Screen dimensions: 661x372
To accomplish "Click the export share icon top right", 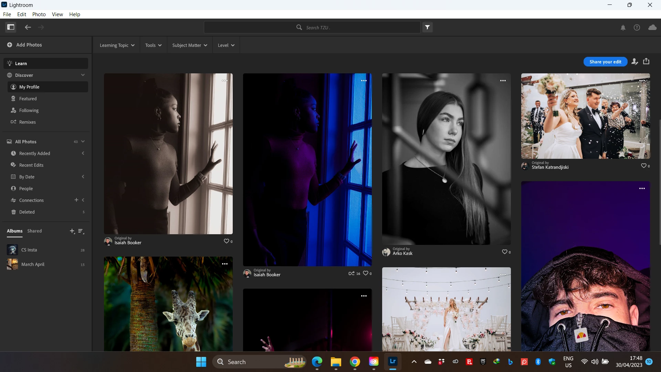I will point(646,61).
